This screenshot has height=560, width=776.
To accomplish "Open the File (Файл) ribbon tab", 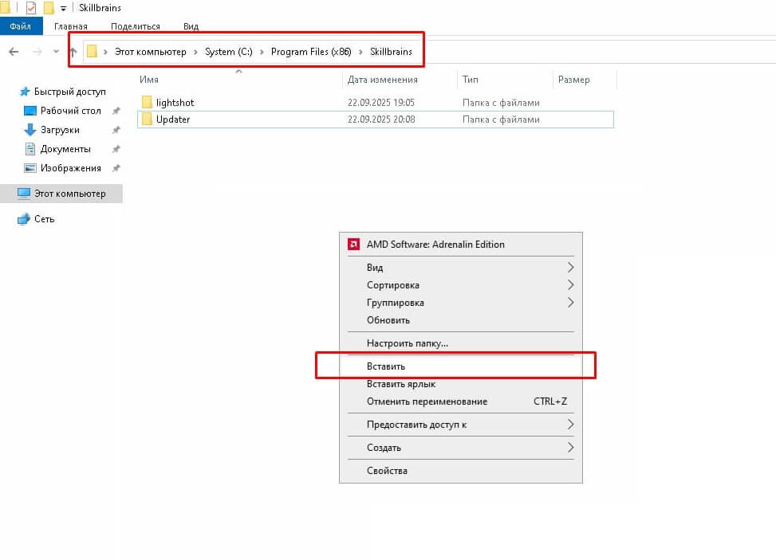I will (x=20, y=26).
